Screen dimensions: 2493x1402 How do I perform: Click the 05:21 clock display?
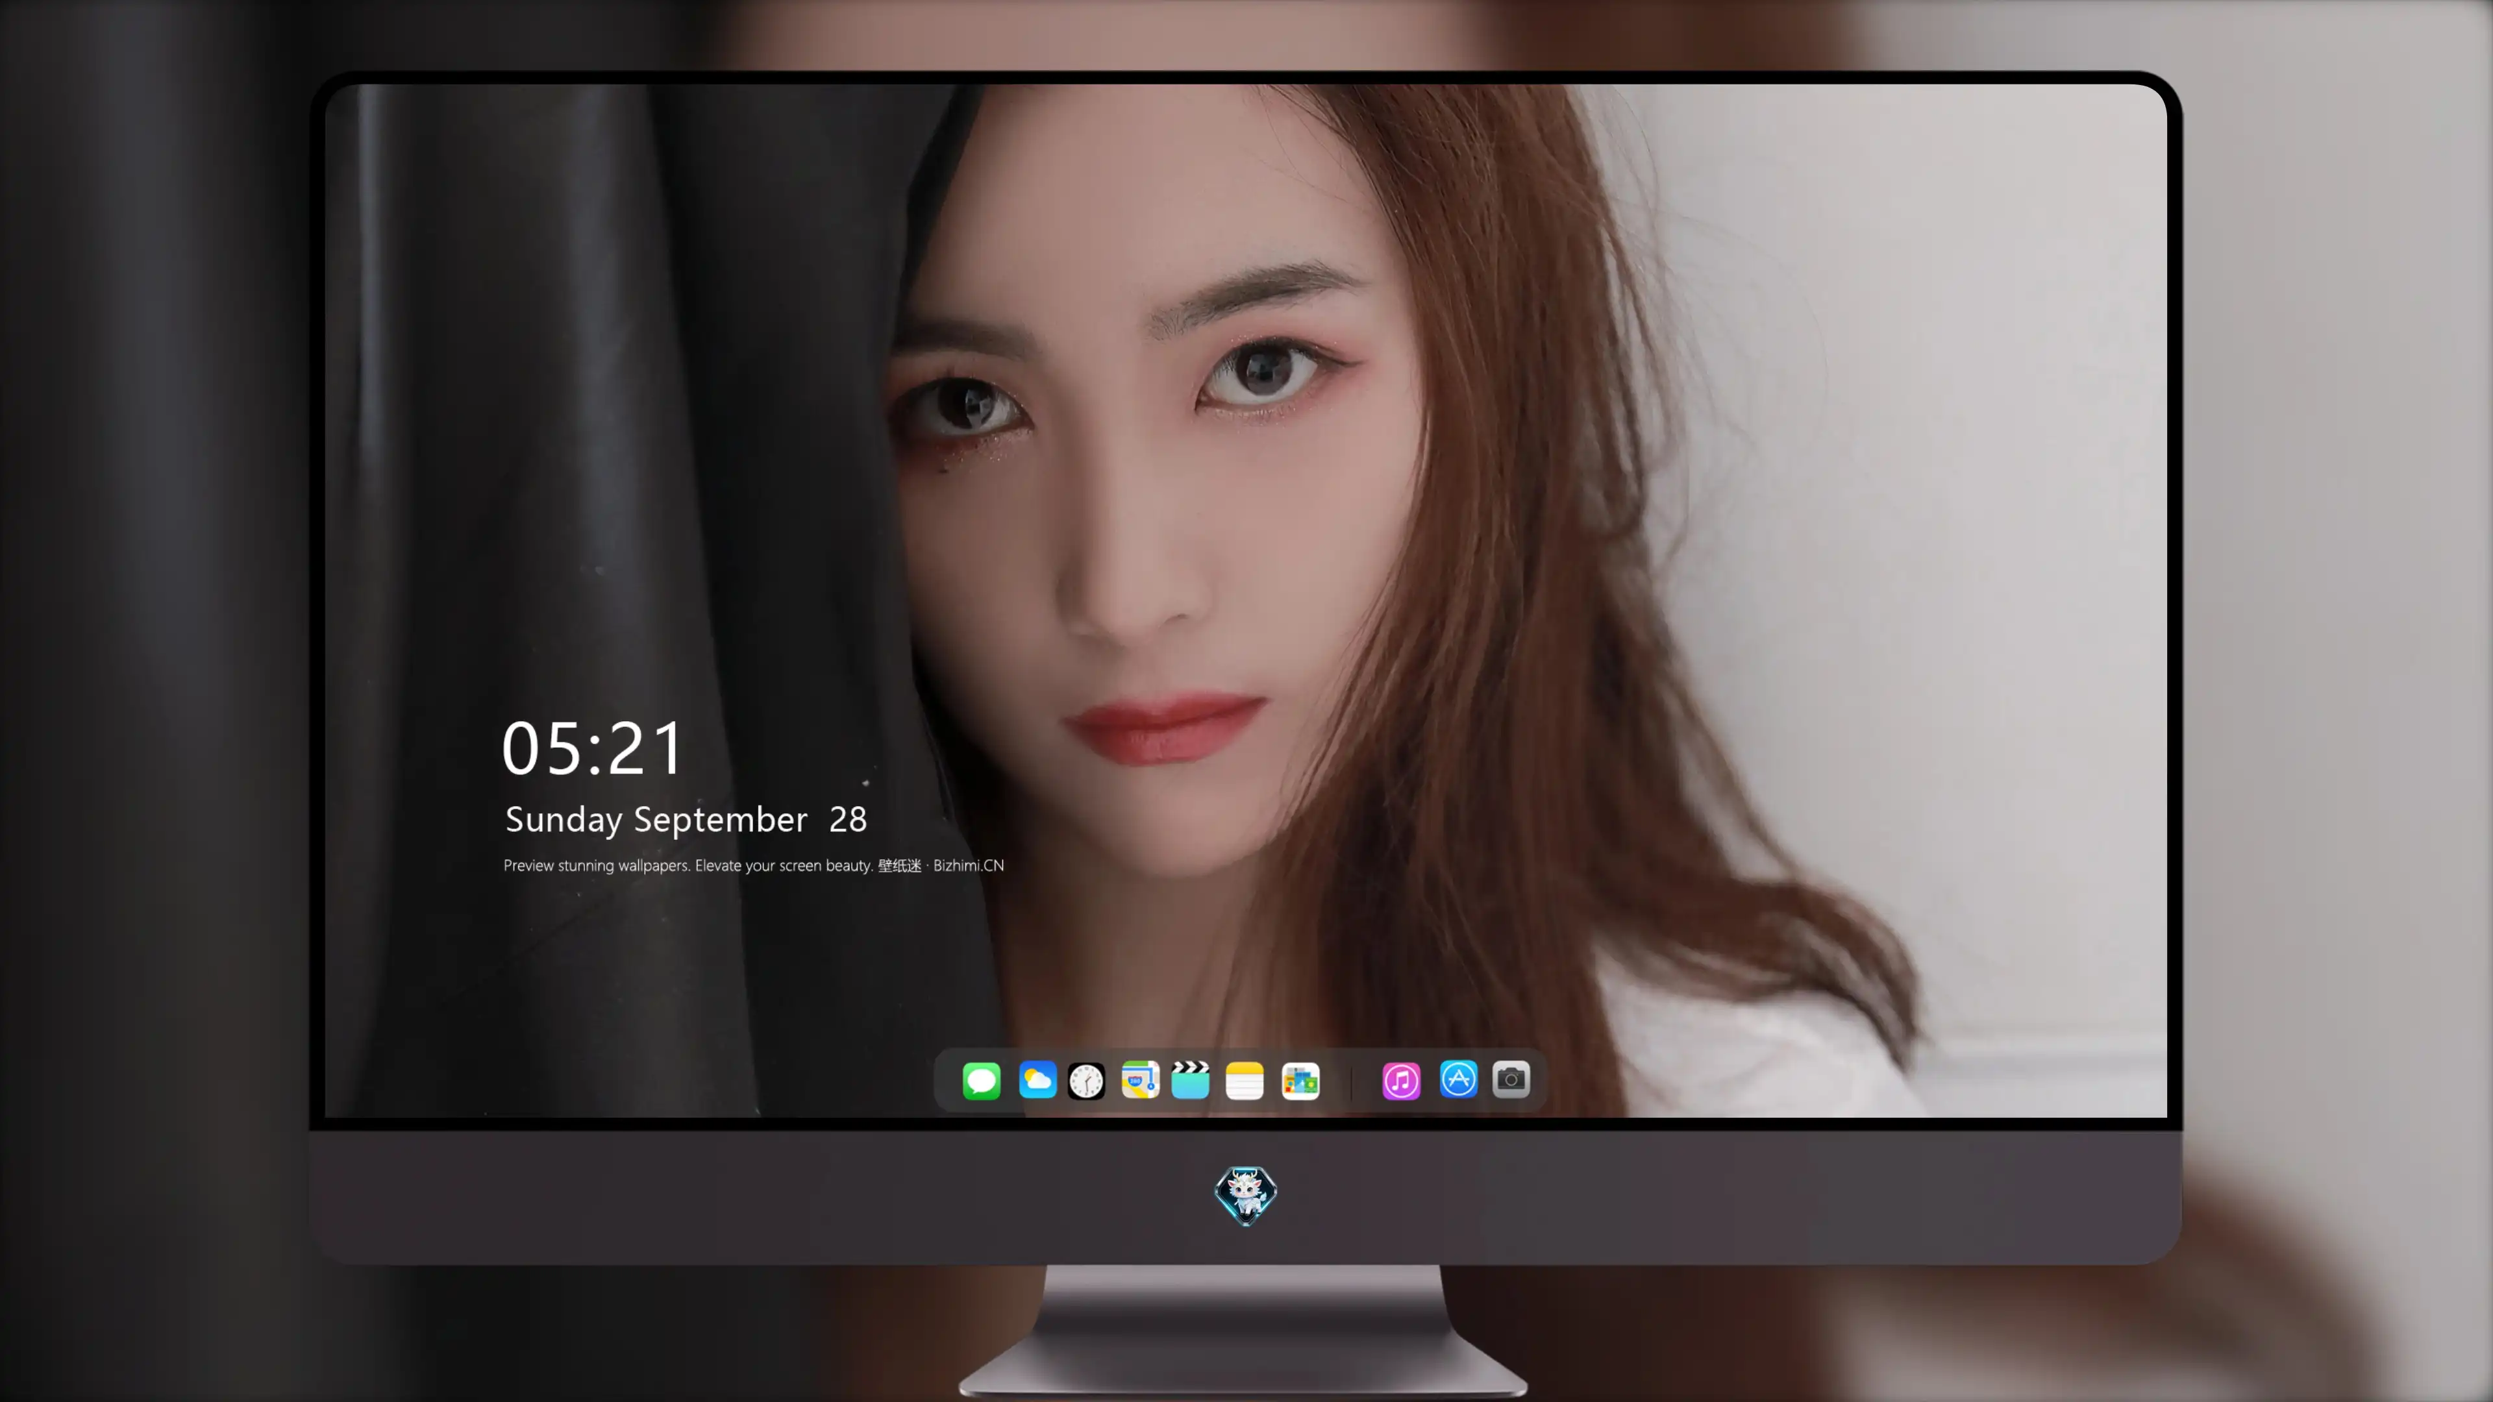(592, 749)
